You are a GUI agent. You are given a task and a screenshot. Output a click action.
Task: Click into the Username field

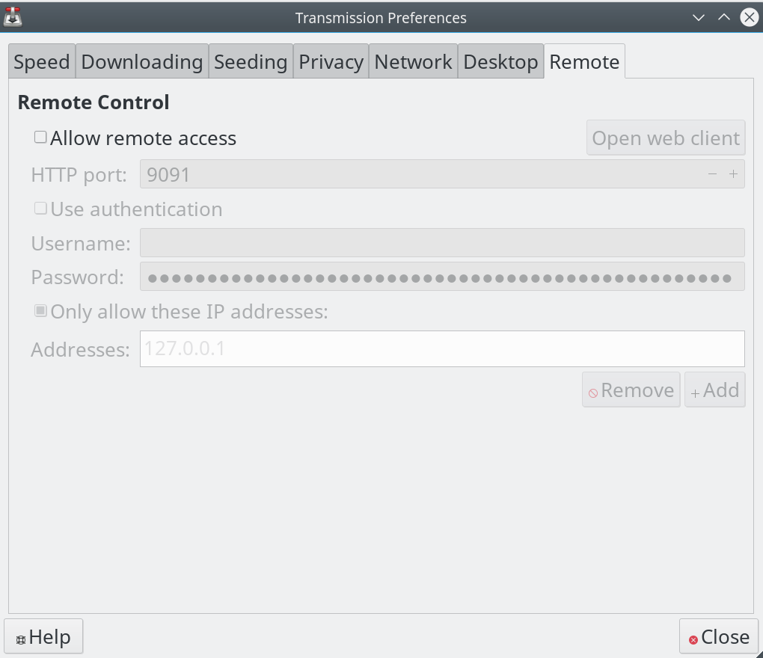442,243
